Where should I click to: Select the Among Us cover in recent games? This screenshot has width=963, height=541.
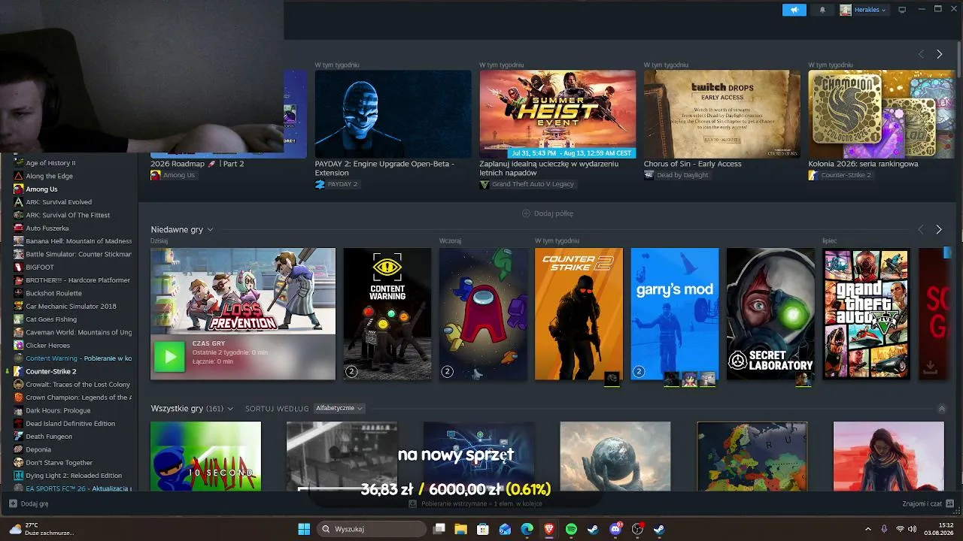[x=483, y=314]
